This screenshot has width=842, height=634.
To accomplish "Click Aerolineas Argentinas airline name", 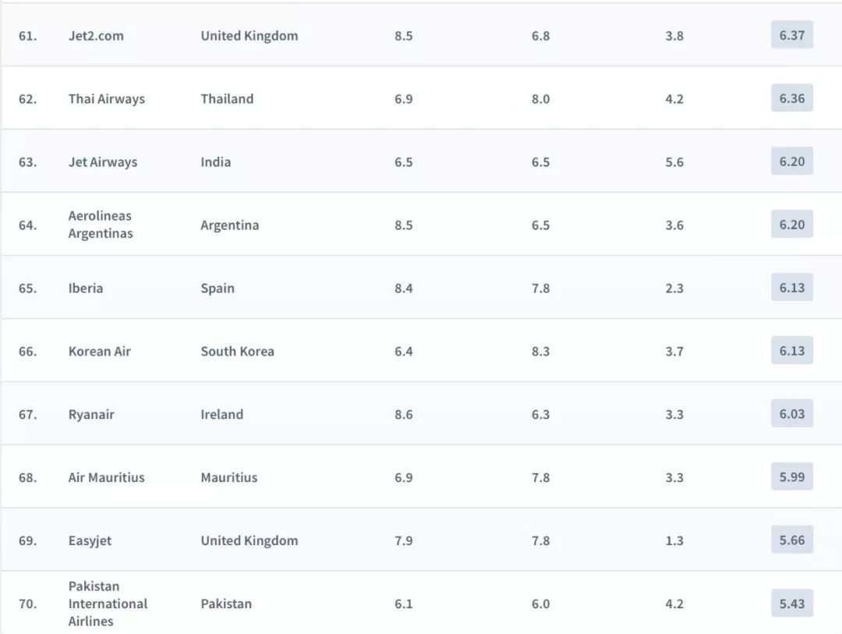I will pos(101,225).
